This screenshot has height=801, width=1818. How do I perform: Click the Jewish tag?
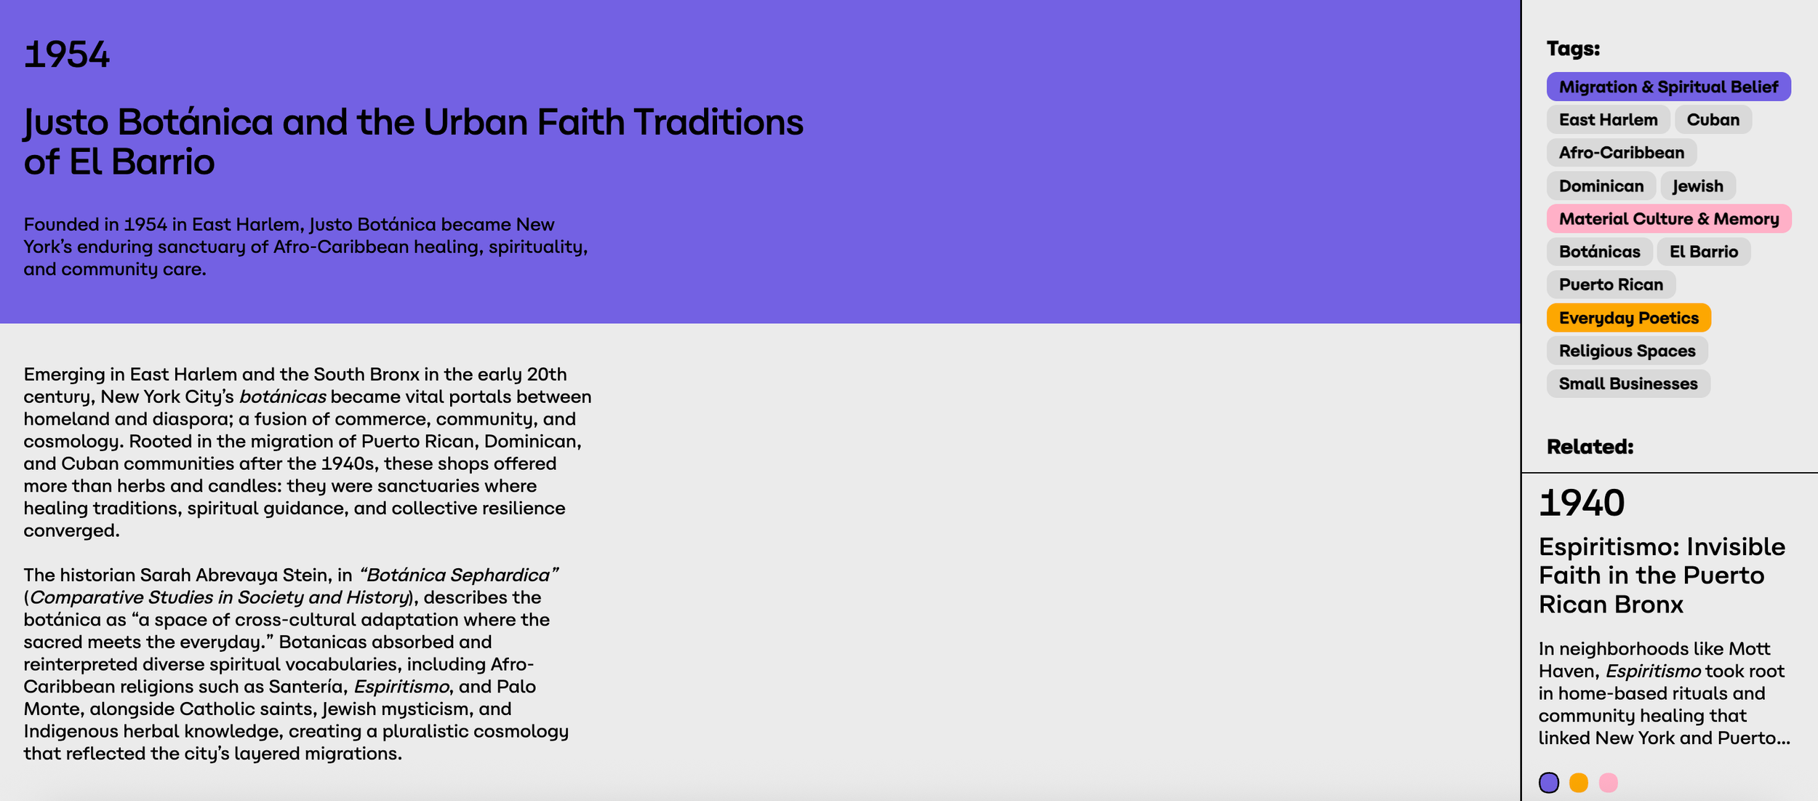click(x=1698, y=186)
